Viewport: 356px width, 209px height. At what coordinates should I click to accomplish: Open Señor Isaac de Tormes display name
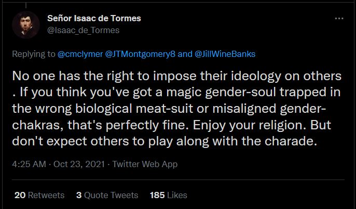[93, 19]
